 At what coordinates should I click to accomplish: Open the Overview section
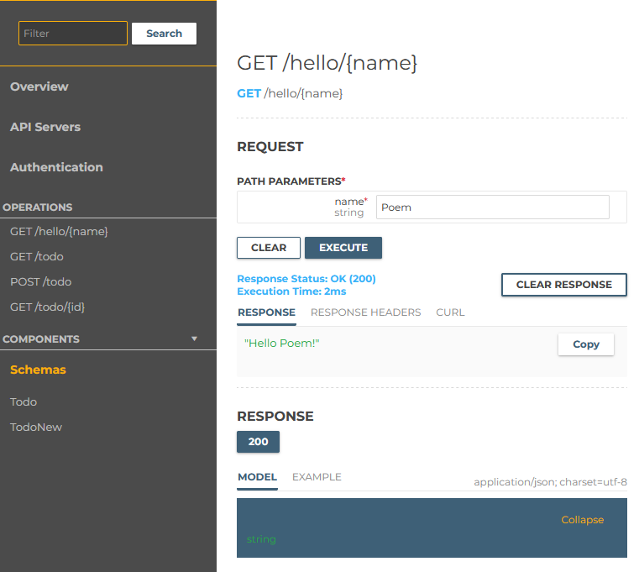39,87
